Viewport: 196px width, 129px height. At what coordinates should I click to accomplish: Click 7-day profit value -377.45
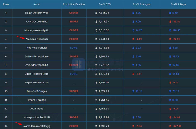[x=177, y=126]
